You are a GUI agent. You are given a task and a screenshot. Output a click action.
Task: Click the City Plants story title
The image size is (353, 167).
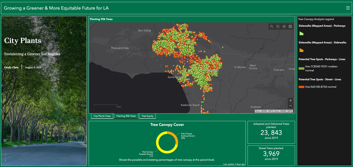23,41
